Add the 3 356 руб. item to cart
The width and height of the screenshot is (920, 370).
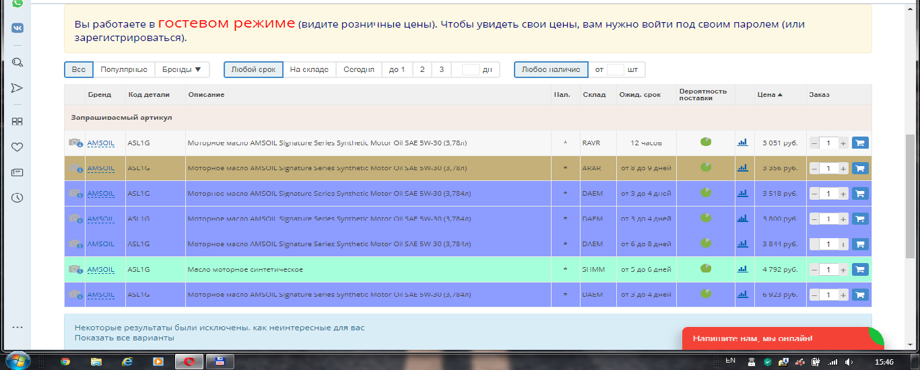point(860,168)
